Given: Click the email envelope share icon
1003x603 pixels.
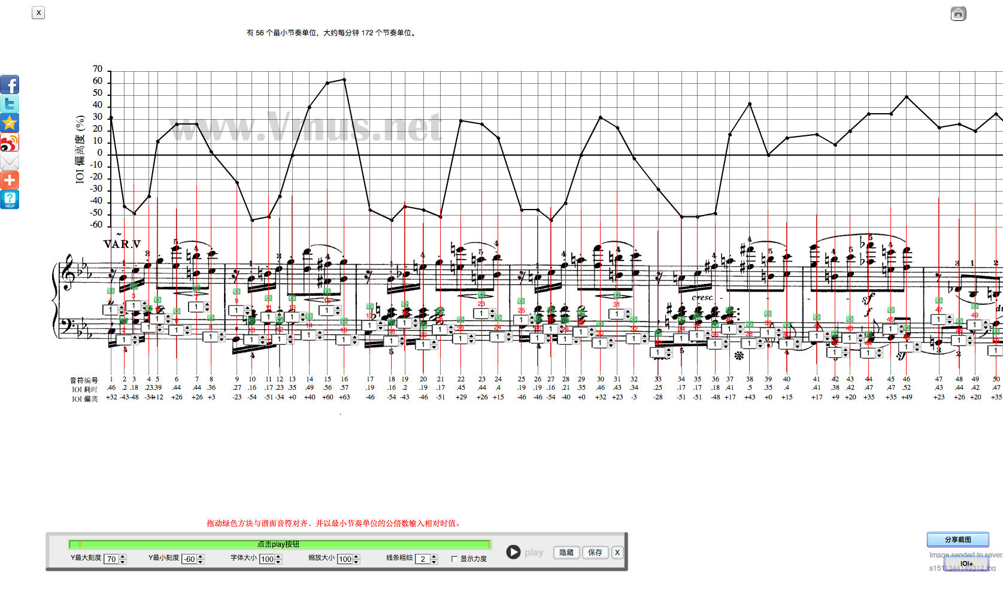Looking at the screenshot, I should pos(10,161).
